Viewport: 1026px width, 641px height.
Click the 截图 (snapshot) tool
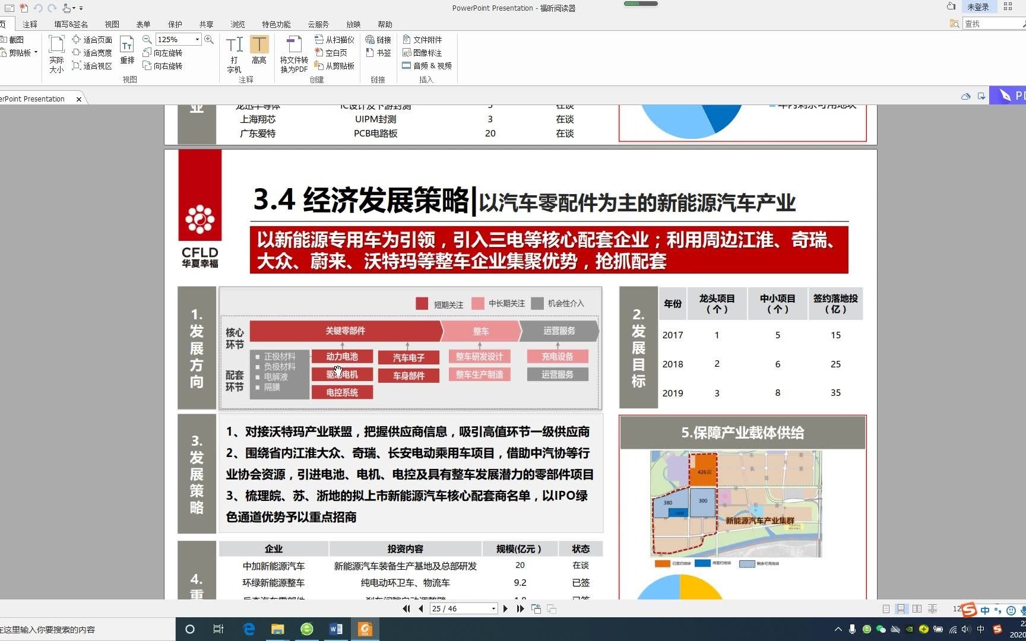(12, 40)
